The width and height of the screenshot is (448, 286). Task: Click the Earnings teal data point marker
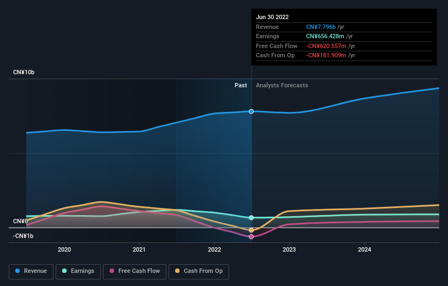click(251, 218)
